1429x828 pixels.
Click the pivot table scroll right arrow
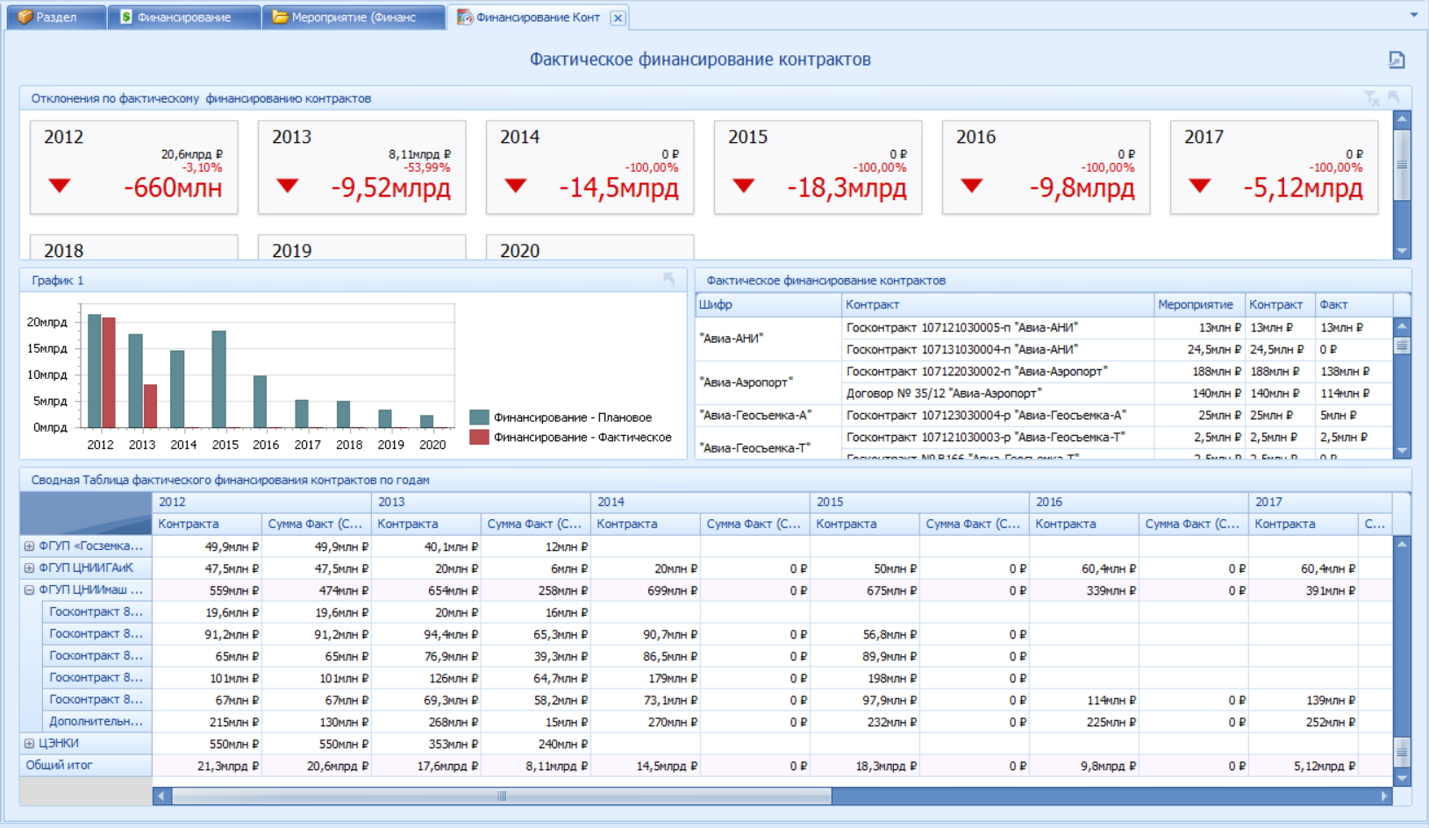click(1384, 796)
